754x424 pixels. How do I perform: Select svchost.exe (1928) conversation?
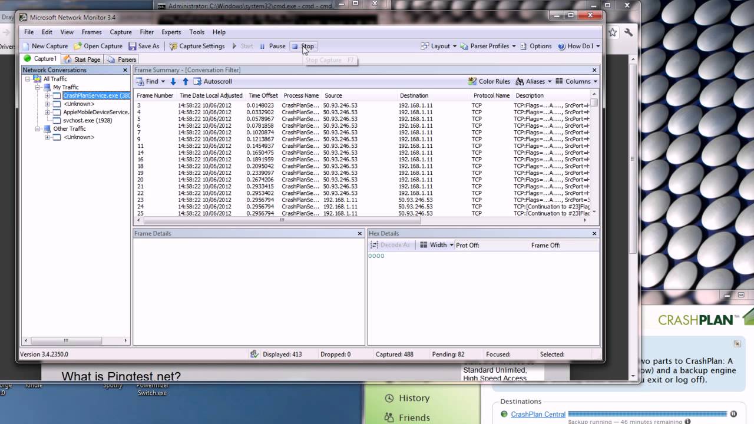click(87, 120)
